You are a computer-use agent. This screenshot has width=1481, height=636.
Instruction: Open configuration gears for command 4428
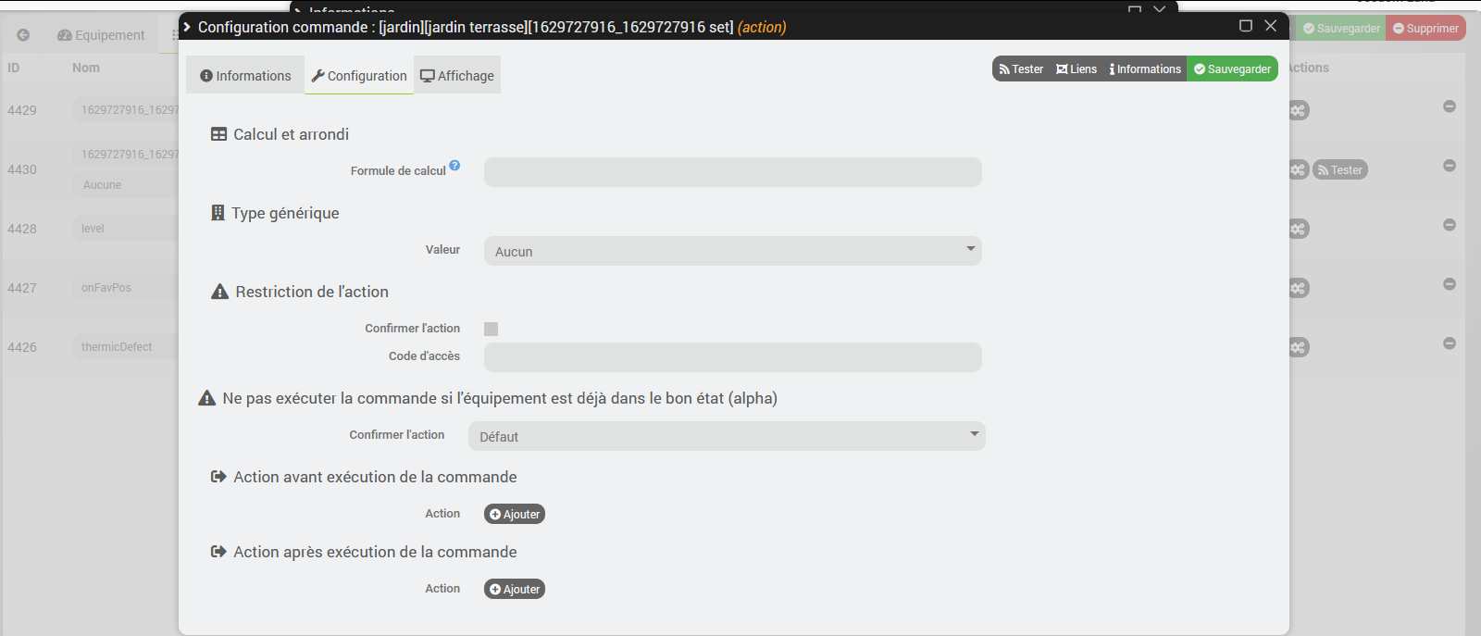[x=1298, y=230]
